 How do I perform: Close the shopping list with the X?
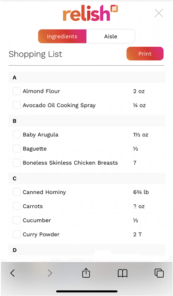[159, 13]
